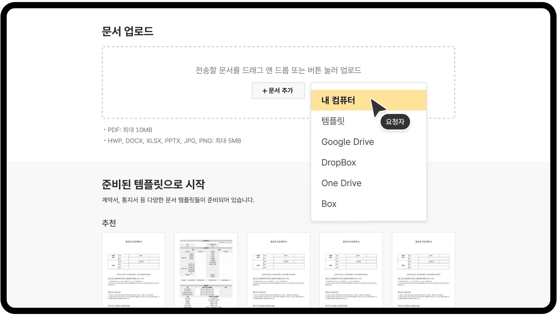This screenshot has width=557, height=316.
Task: Choose "템플릿" in the upload dropdown menu
Action: point(333,121)
